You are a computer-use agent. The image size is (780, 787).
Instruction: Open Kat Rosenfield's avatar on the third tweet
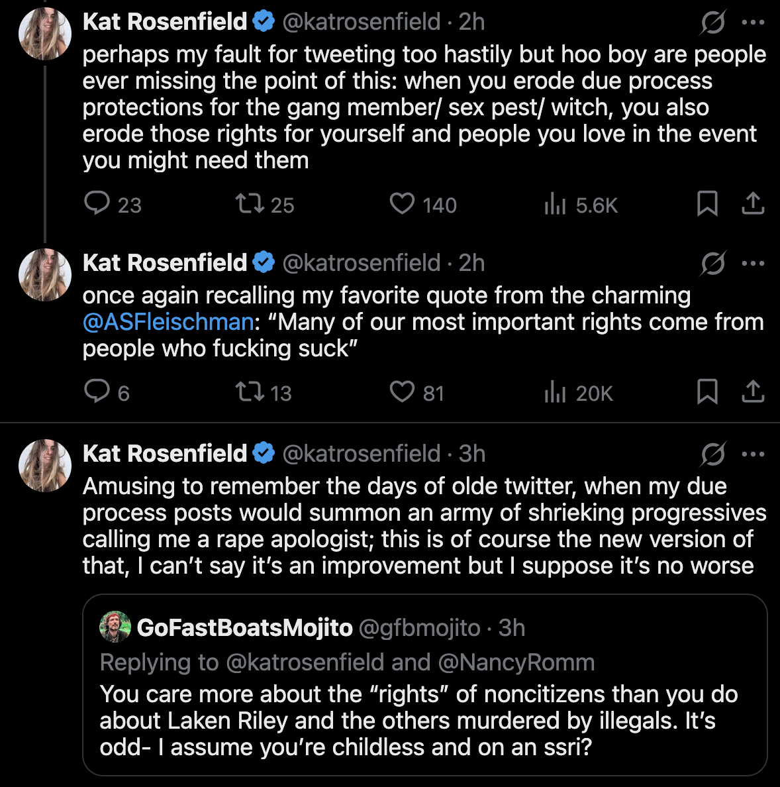pos(45,466)
